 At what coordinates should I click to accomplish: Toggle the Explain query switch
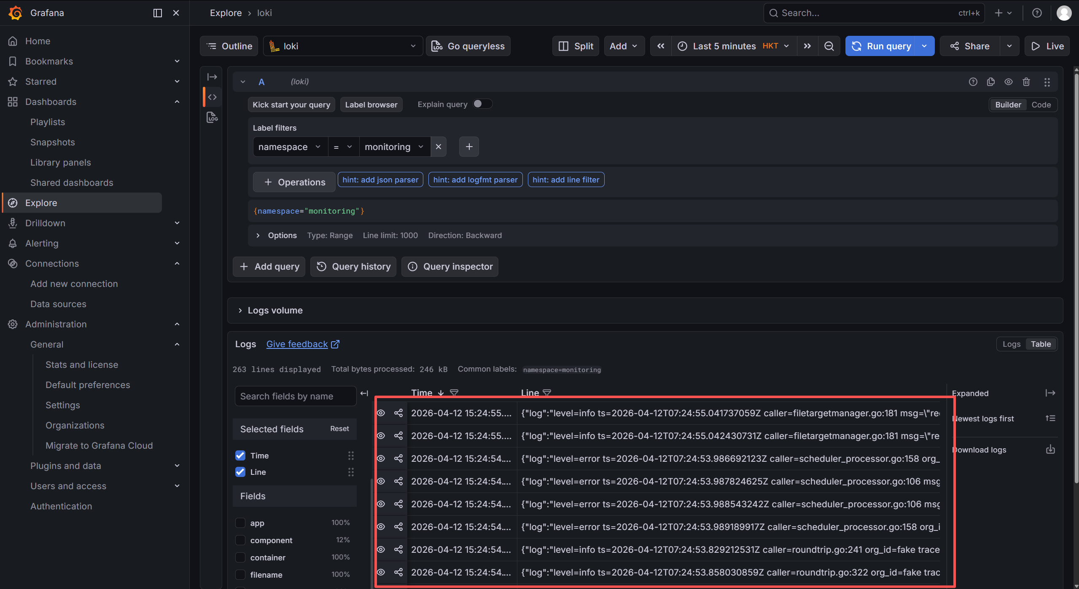pyautogui.click(x=482, y=104)
